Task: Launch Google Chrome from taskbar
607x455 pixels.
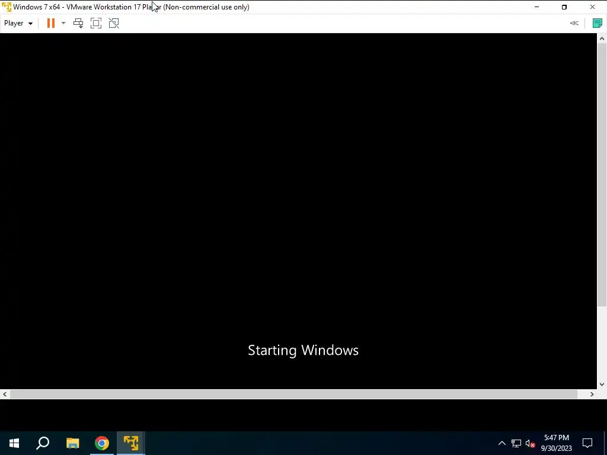Action: (102, 443)
